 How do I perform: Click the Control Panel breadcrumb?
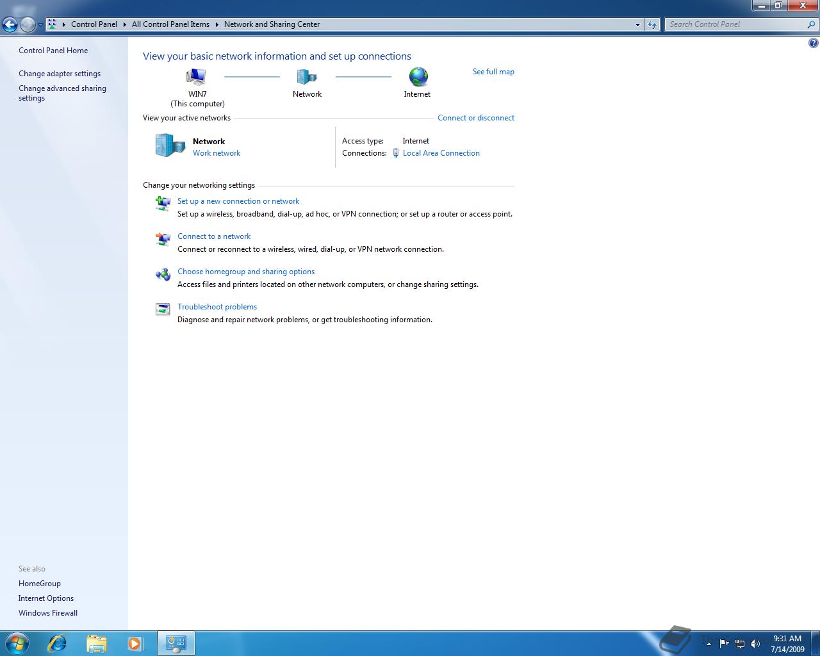coord(94,24)
